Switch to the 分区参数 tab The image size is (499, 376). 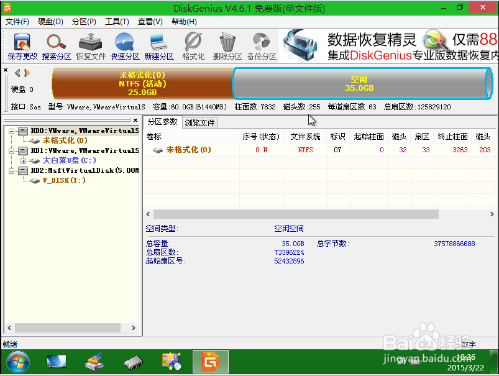click(162, 122)
